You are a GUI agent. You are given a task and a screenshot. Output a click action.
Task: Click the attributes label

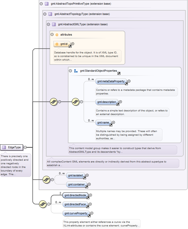pos(66,35)
